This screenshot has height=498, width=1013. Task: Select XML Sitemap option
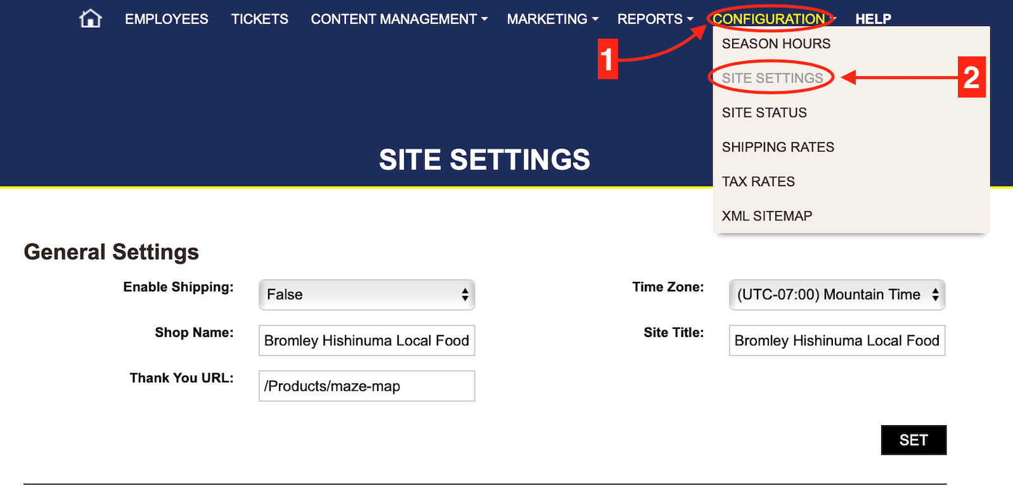point(766,216)
